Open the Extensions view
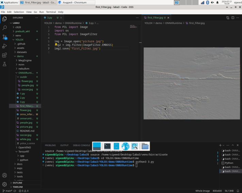The height and width of the screenshot is (193, 242). (4, 55)
